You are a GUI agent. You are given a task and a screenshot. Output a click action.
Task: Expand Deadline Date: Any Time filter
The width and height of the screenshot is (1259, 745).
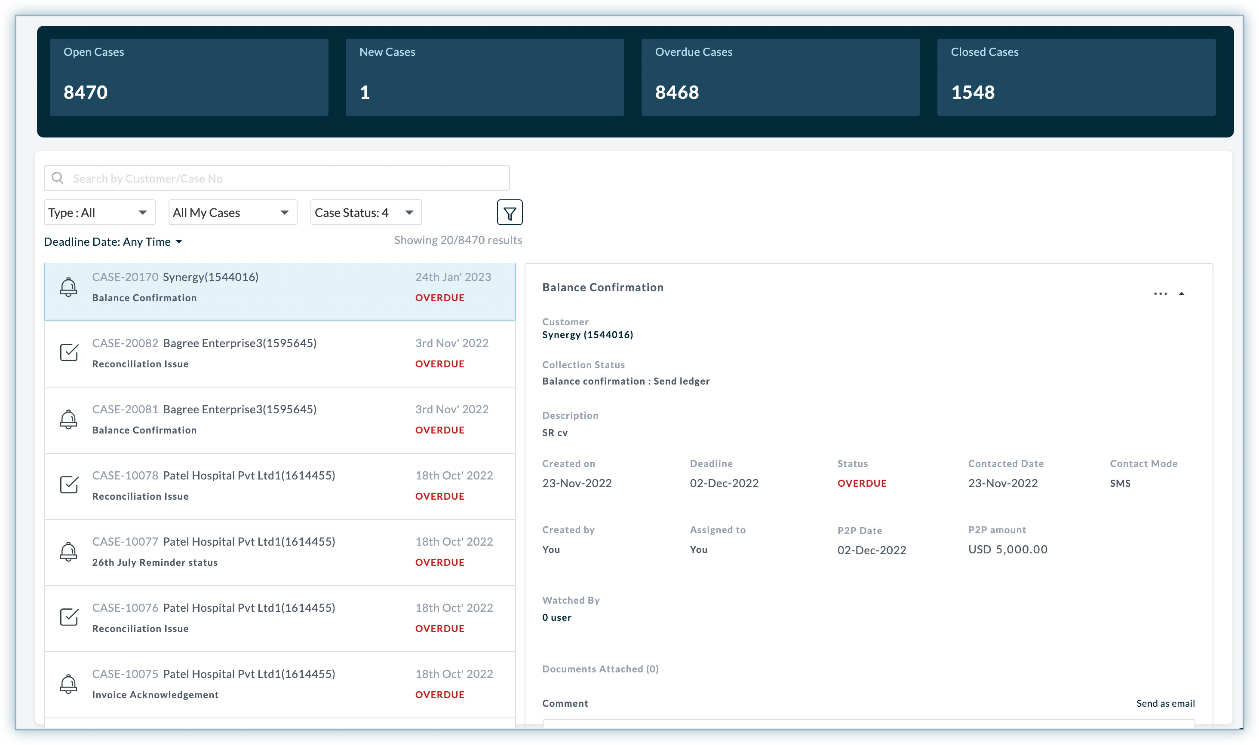click(x=113, y=242)
